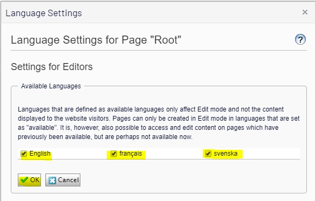
Task: Click the Settings for Editors heading
Action: point(52,67)
